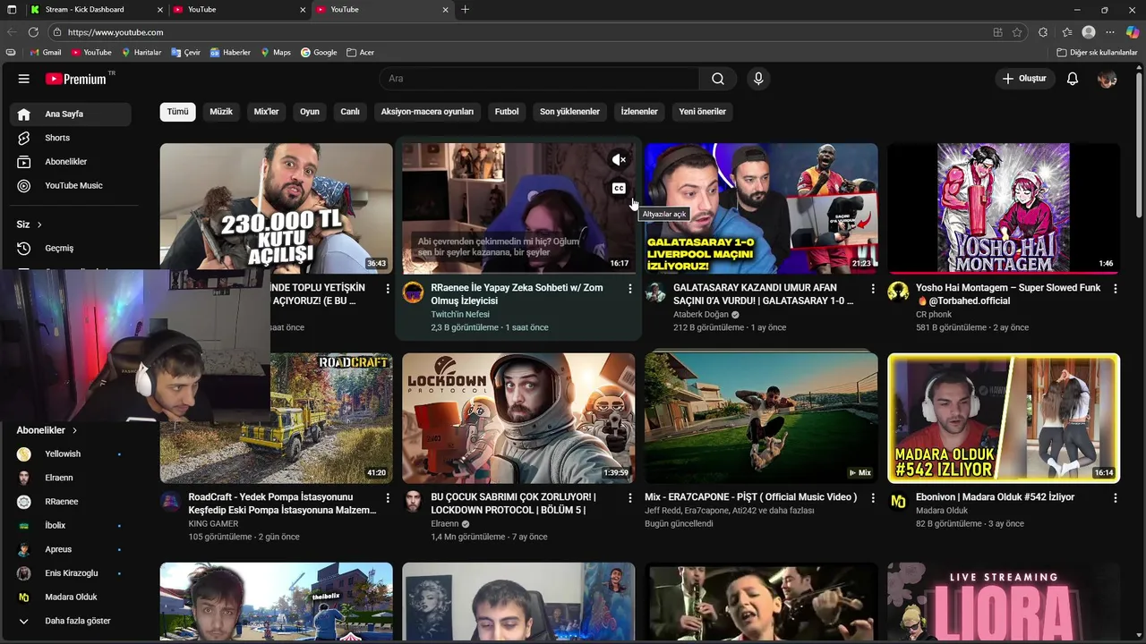1146x644 pixels.
Task: View site information lock icon
Action: [x=56, y=32]
